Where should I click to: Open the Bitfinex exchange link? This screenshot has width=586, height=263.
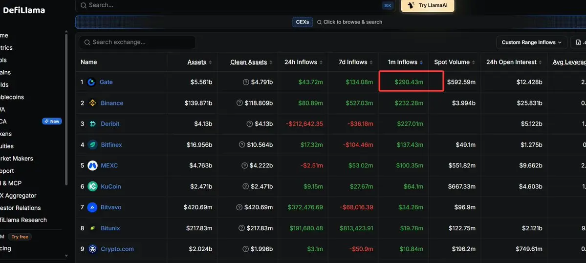[x=111, y=145]
